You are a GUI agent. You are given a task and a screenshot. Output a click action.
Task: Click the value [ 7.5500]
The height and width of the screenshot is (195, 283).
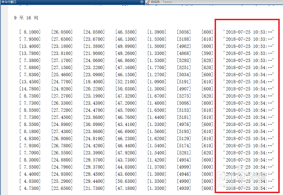click(30, 167)
